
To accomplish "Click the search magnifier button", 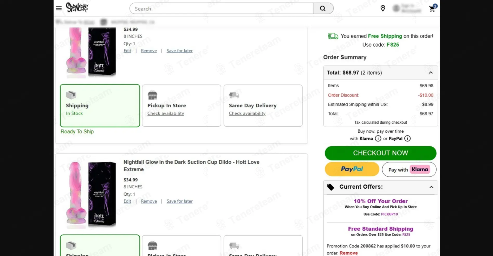I will [323, 9].
